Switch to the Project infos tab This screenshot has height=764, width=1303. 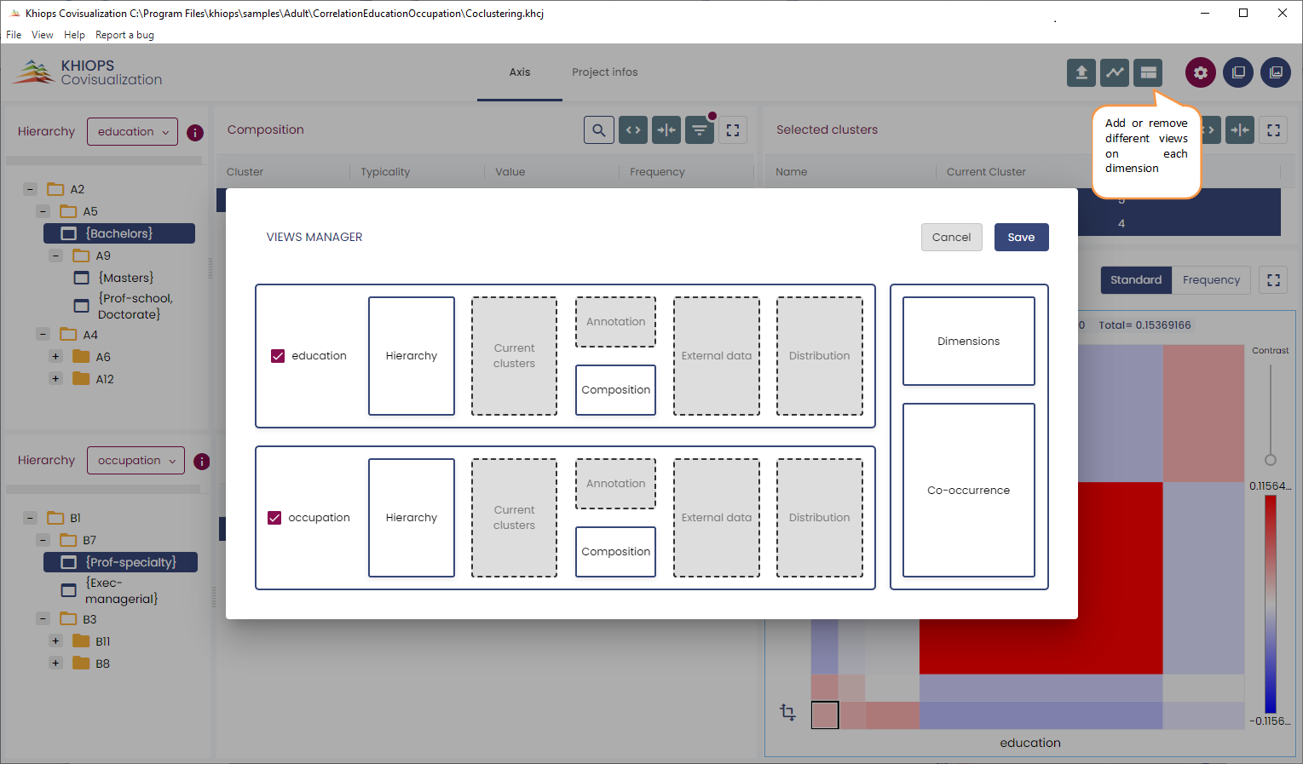click(604, 72)
